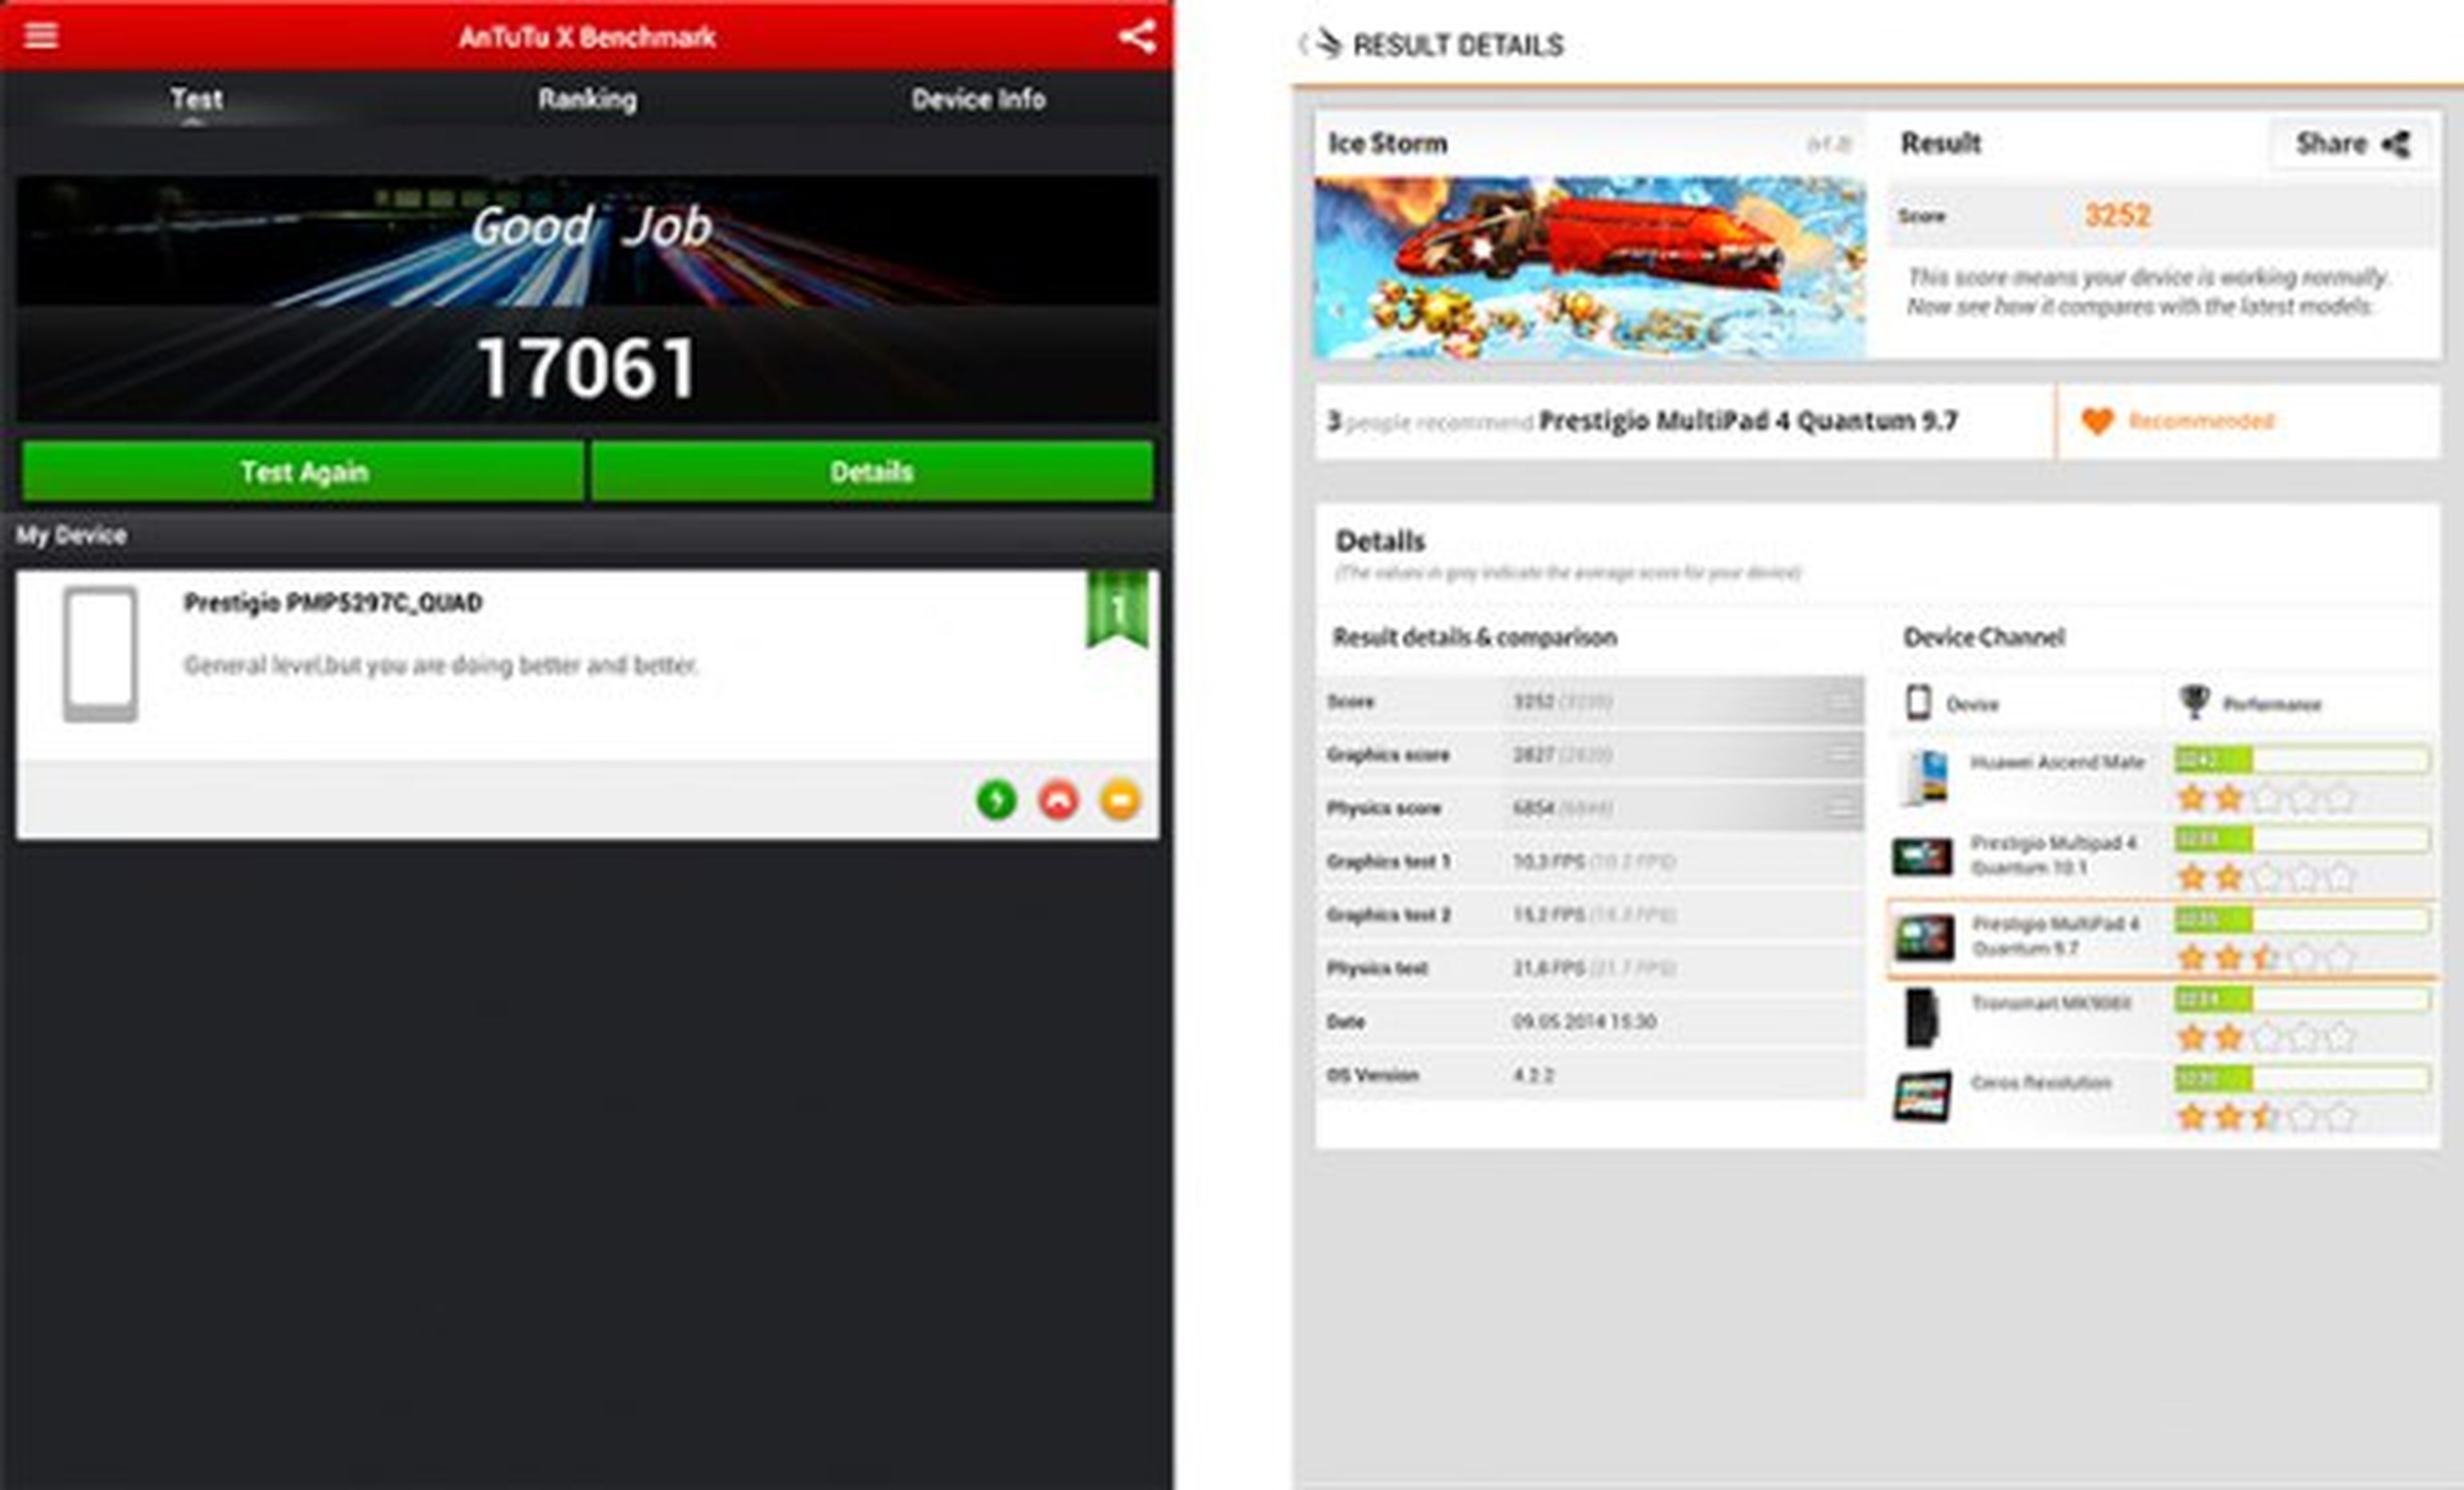Click the Date row value

pos(1585,1021)
